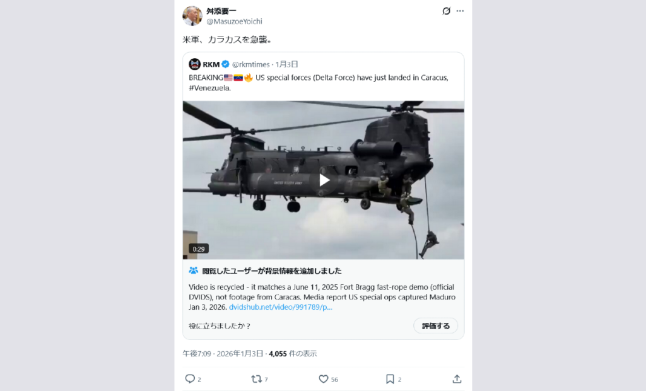Open the three-dot more options menu
Screen dimensions: 646x391
coord(460,11)
